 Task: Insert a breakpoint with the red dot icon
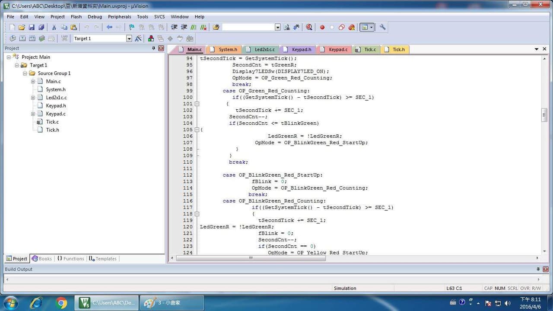click(322, 27)
